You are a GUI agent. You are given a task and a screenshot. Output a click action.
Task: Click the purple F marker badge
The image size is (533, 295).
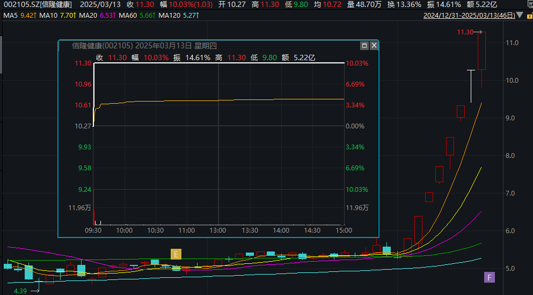(489, 277)
